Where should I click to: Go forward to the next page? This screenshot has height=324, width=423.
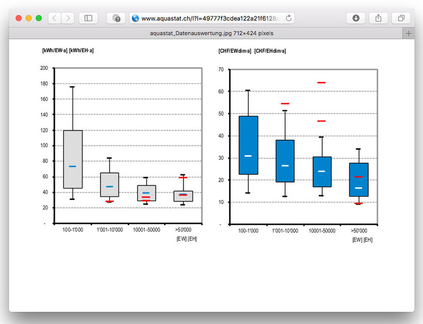pos(68,18)
